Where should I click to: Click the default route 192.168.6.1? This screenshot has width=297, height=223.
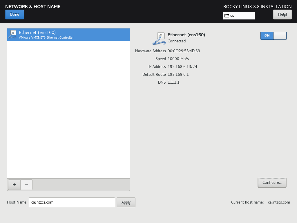pos(178,74)
